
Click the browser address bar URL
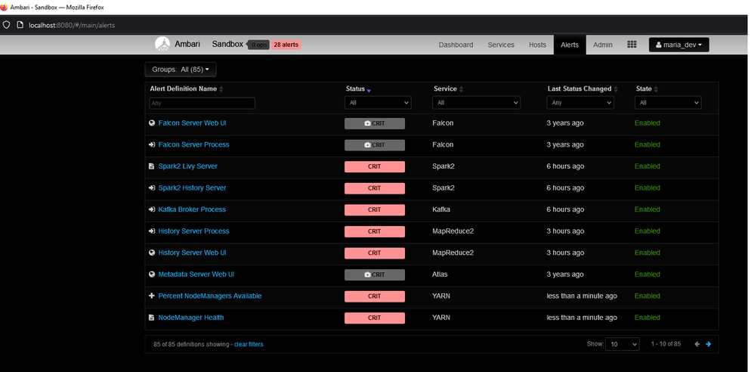pyautogui.click(x=72, y=25)
